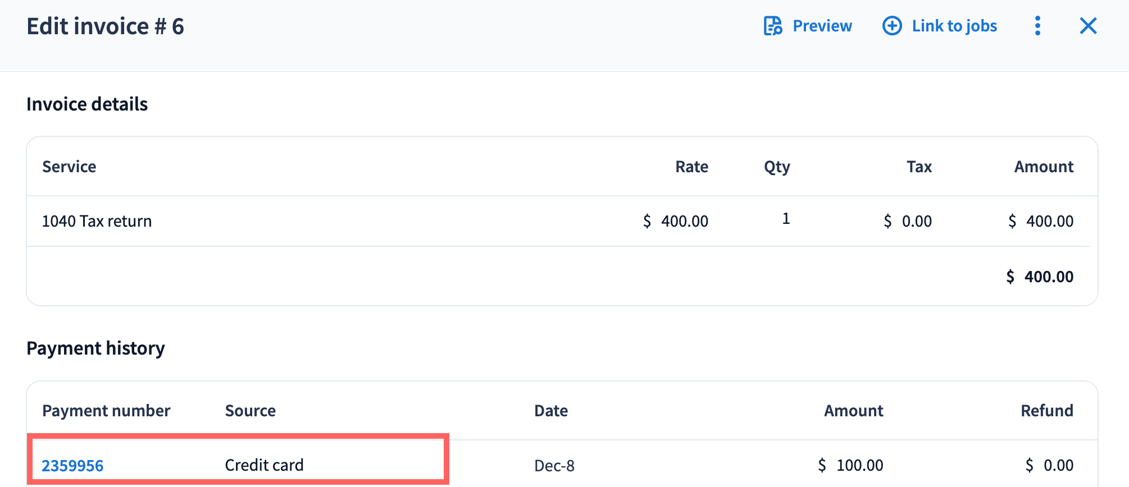Click the Qty column header
The width and height of the screenshot is (1129, 487).
777,167
